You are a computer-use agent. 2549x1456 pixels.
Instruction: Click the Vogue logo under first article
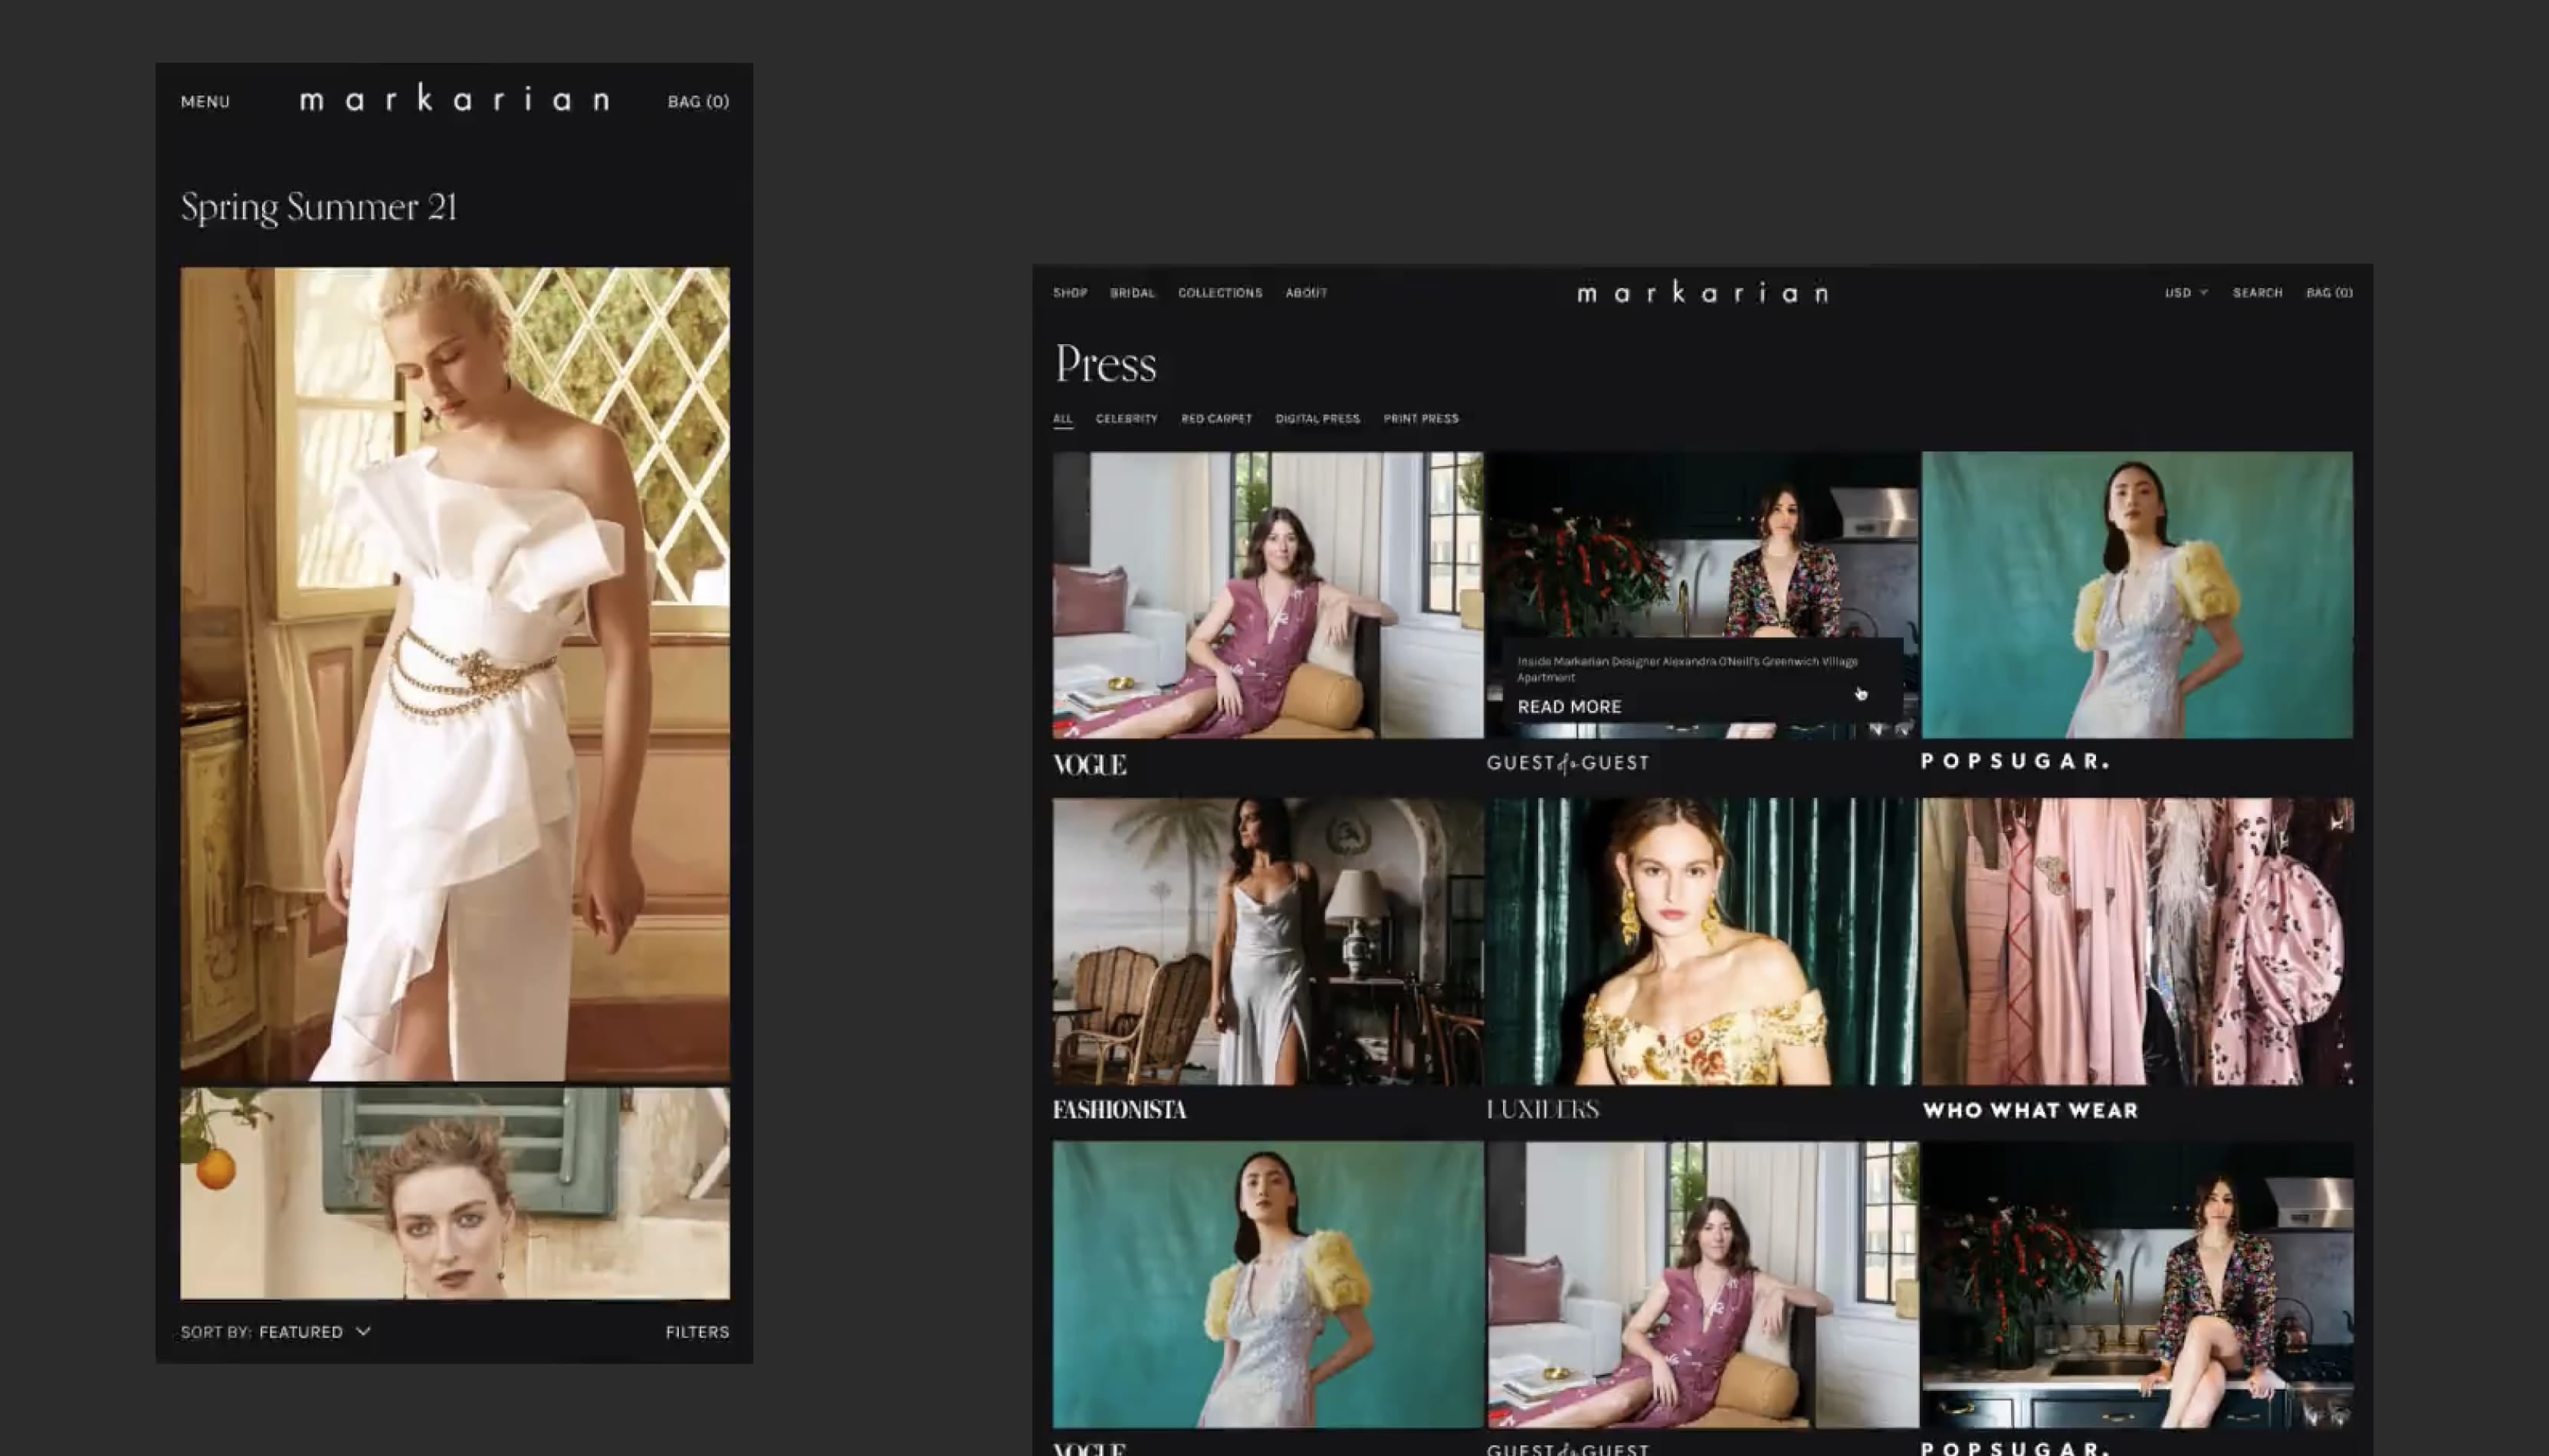1089,765
